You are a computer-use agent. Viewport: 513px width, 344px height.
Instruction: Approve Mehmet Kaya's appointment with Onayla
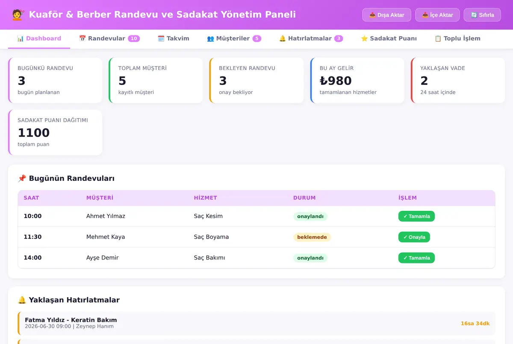[x=414, y=237]
